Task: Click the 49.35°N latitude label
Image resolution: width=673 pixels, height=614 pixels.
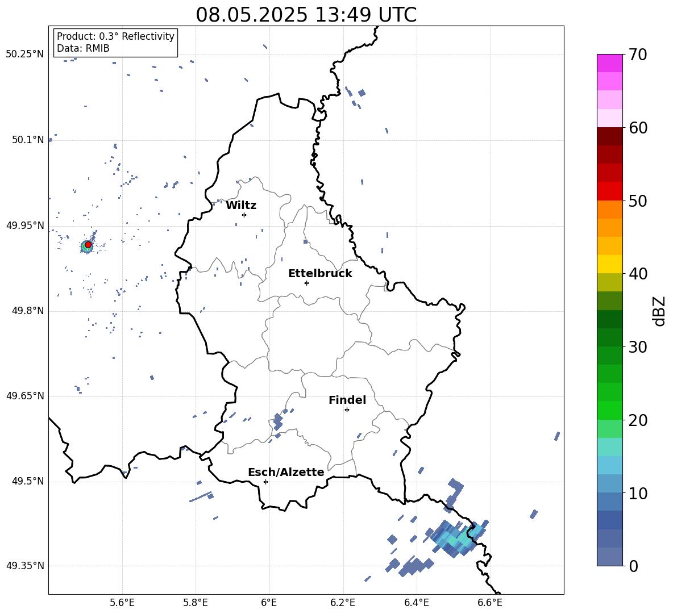Action: pyautogui.click(x=25, y=566)
